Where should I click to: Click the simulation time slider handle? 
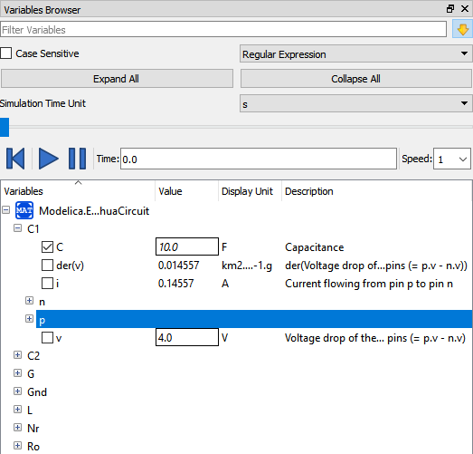click(x=5, y=127)
